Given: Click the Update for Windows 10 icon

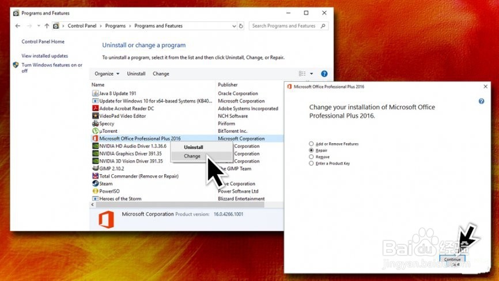Looking at the screenshot, I should (x=95, y=101).
